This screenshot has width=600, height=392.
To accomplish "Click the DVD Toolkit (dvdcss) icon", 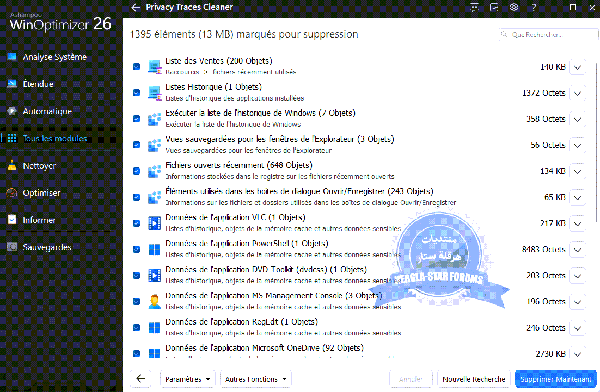I will click(154, 276).
